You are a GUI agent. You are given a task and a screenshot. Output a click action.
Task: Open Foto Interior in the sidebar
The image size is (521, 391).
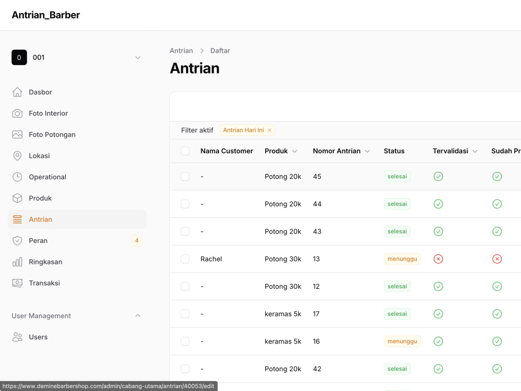(x=77, y=113)
